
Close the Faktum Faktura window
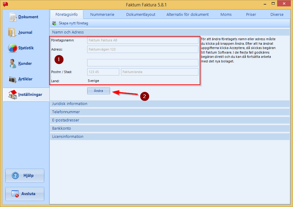284,4
